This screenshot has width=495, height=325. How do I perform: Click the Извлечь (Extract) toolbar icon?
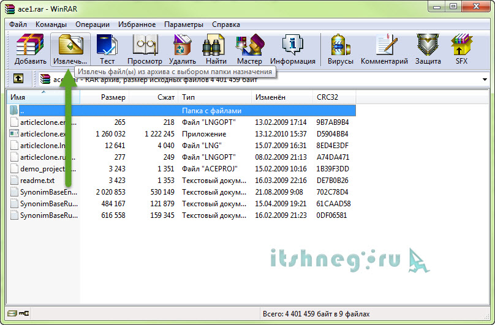(x=70, y=50)
